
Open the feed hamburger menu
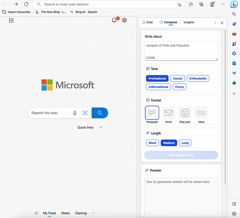(x=36, y=213)
